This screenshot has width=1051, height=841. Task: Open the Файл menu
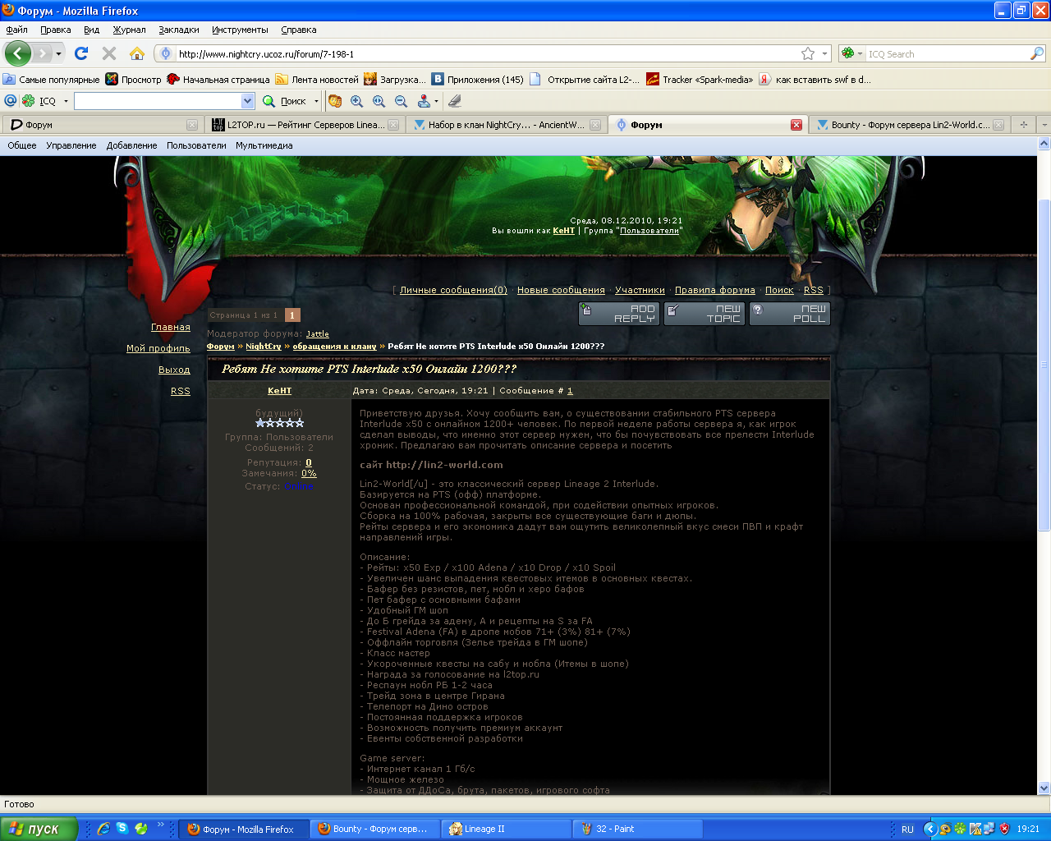point(16,30)
